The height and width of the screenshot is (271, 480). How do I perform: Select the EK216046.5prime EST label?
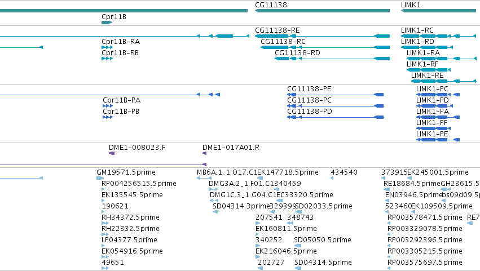click(x=286, y=252)
